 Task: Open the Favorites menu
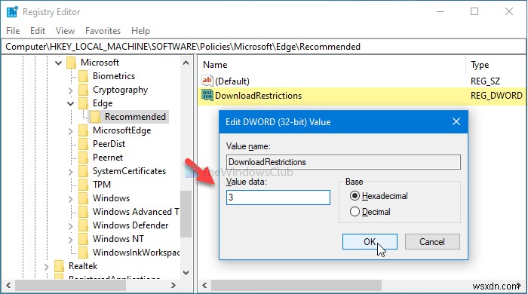pos(103,31)
